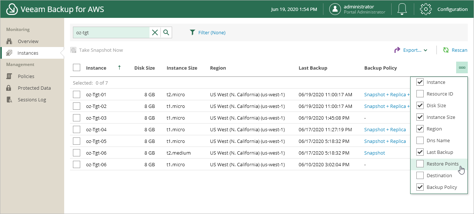474x214 pixels.
Task: Toggle the column chooser icon
Action: [462, 67]
